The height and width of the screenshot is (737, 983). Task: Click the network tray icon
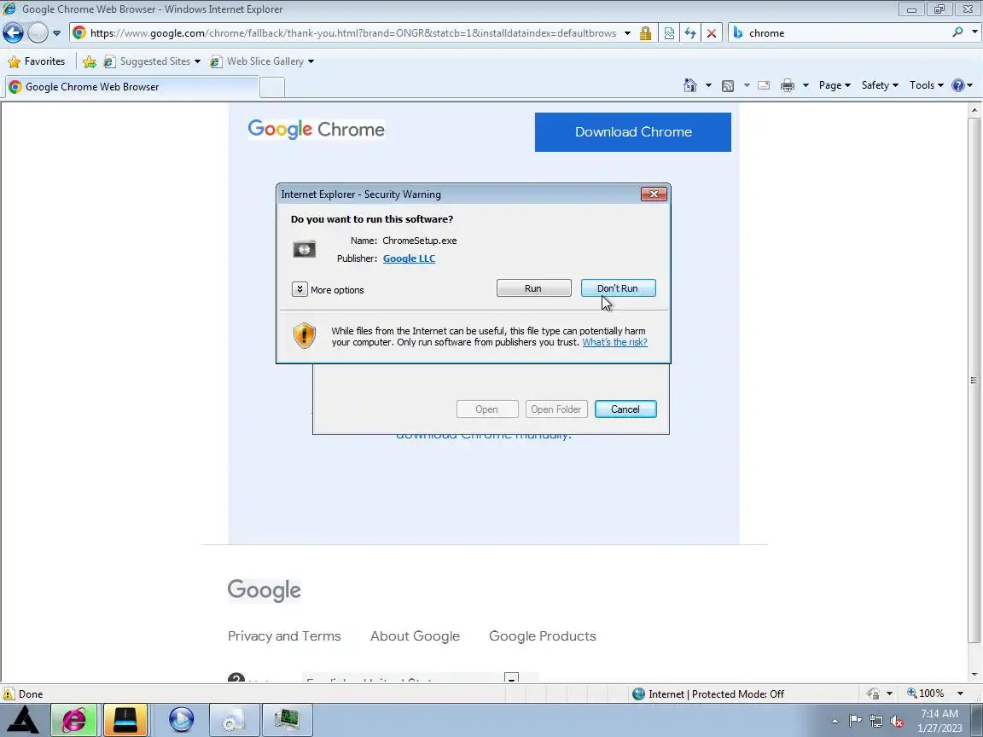[876, 721]
